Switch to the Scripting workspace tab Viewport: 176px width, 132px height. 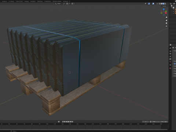65,1
